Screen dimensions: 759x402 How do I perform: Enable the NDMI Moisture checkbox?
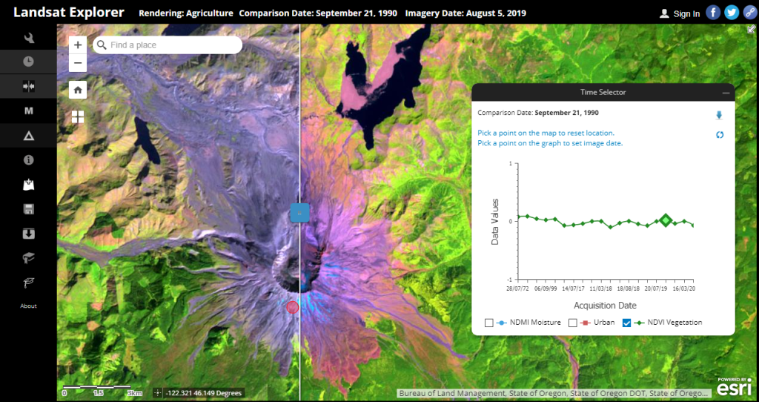pos(489,323)
